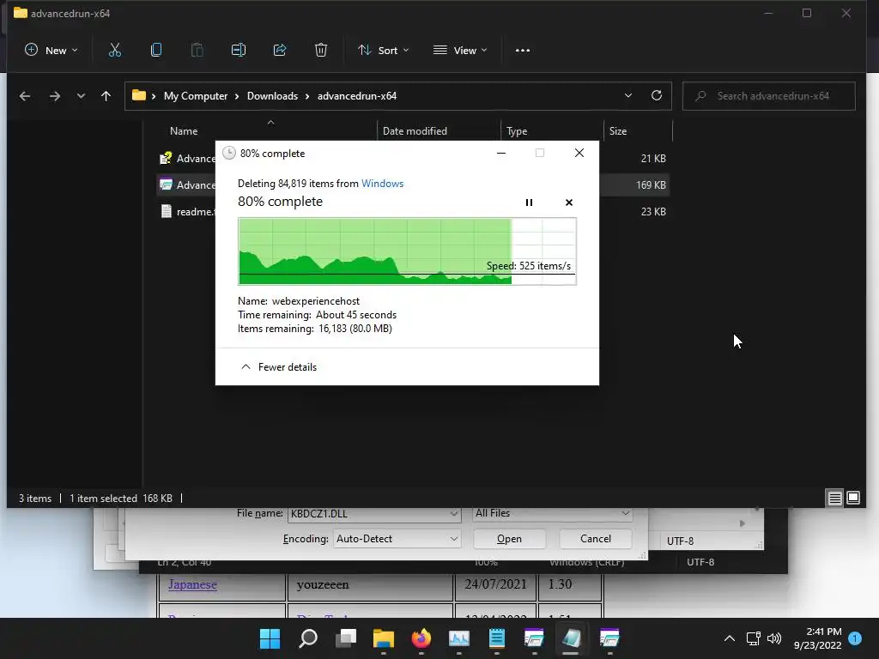879x659 pixels.
Task: Go back with the left arrow button
Action: pyautogui.click(x=25, y=96)
